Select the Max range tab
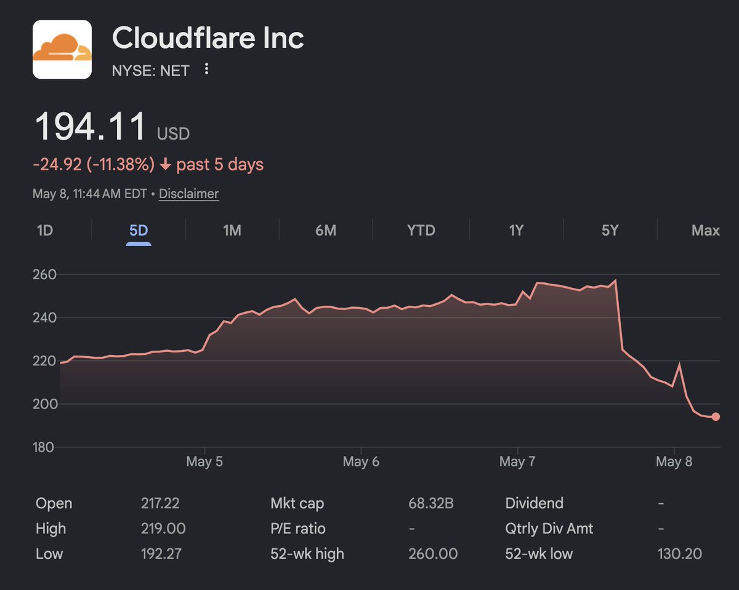739x590 pixels. tap(706, 231)
